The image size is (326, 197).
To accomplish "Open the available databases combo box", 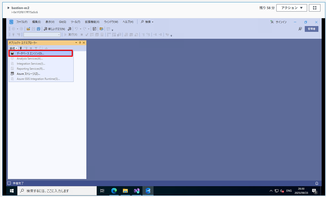I will click(x=42, y=35).
